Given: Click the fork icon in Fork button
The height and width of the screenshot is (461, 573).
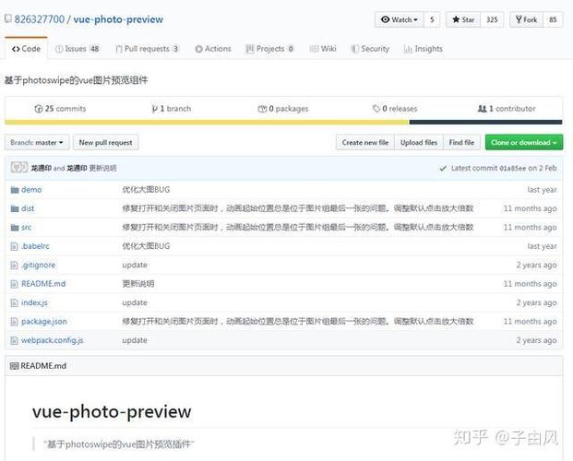Looking at the screenshot, I should pyautogui.click(x=519, y=19).
